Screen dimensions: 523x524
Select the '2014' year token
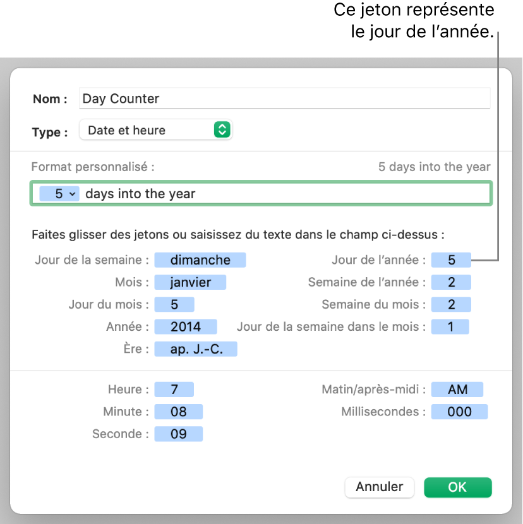(186, 326)
